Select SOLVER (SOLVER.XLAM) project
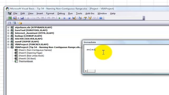 [x=29, y=39]
